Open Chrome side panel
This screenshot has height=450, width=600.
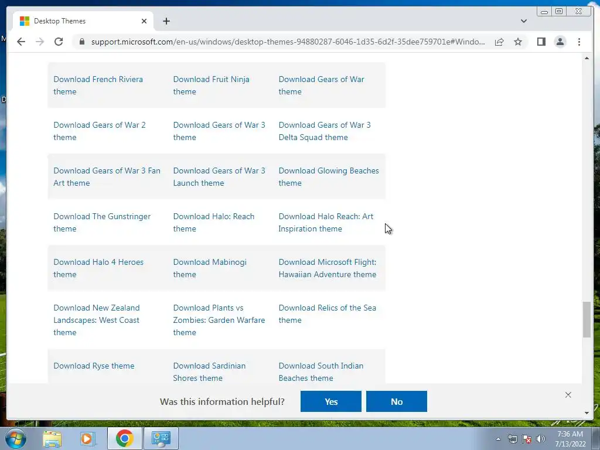(541, 42)
